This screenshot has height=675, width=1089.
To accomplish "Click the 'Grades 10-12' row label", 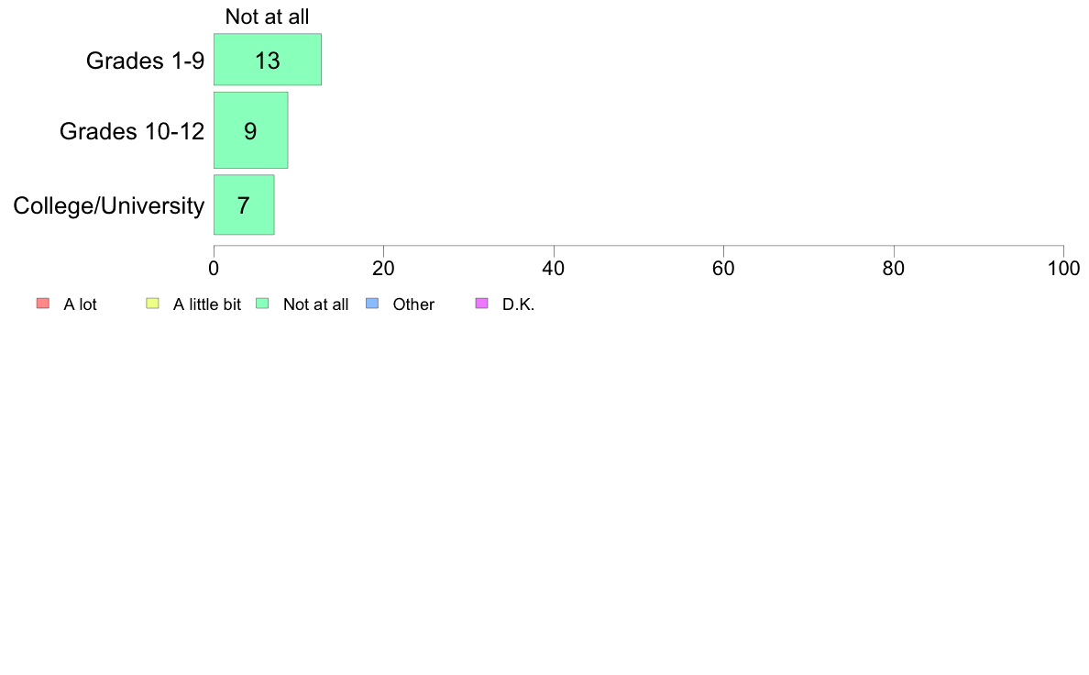I will pyautogui.click(x=132, y=131).
